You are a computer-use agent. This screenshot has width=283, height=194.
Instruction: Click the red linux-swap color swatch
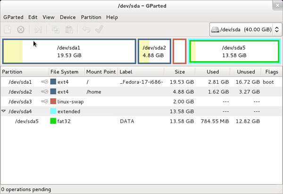(53, 101)
